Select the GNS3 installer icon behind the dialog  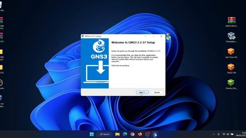pyautogui.click(x=168, y=38)
